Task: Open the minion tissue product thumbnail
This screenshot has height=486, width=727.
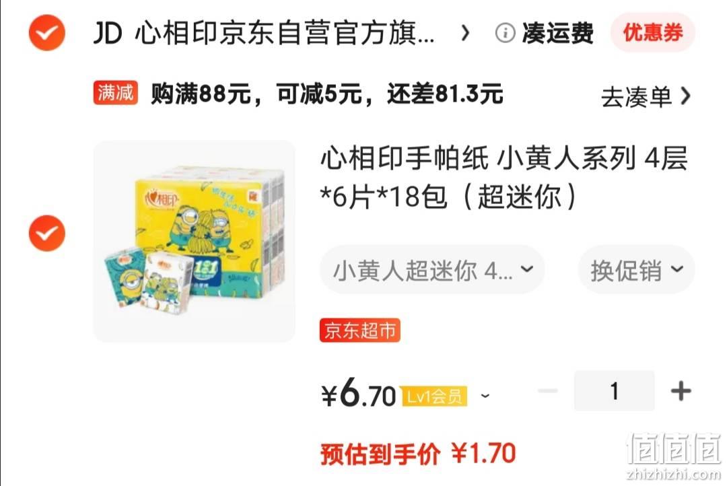Action: pos(195,241)
